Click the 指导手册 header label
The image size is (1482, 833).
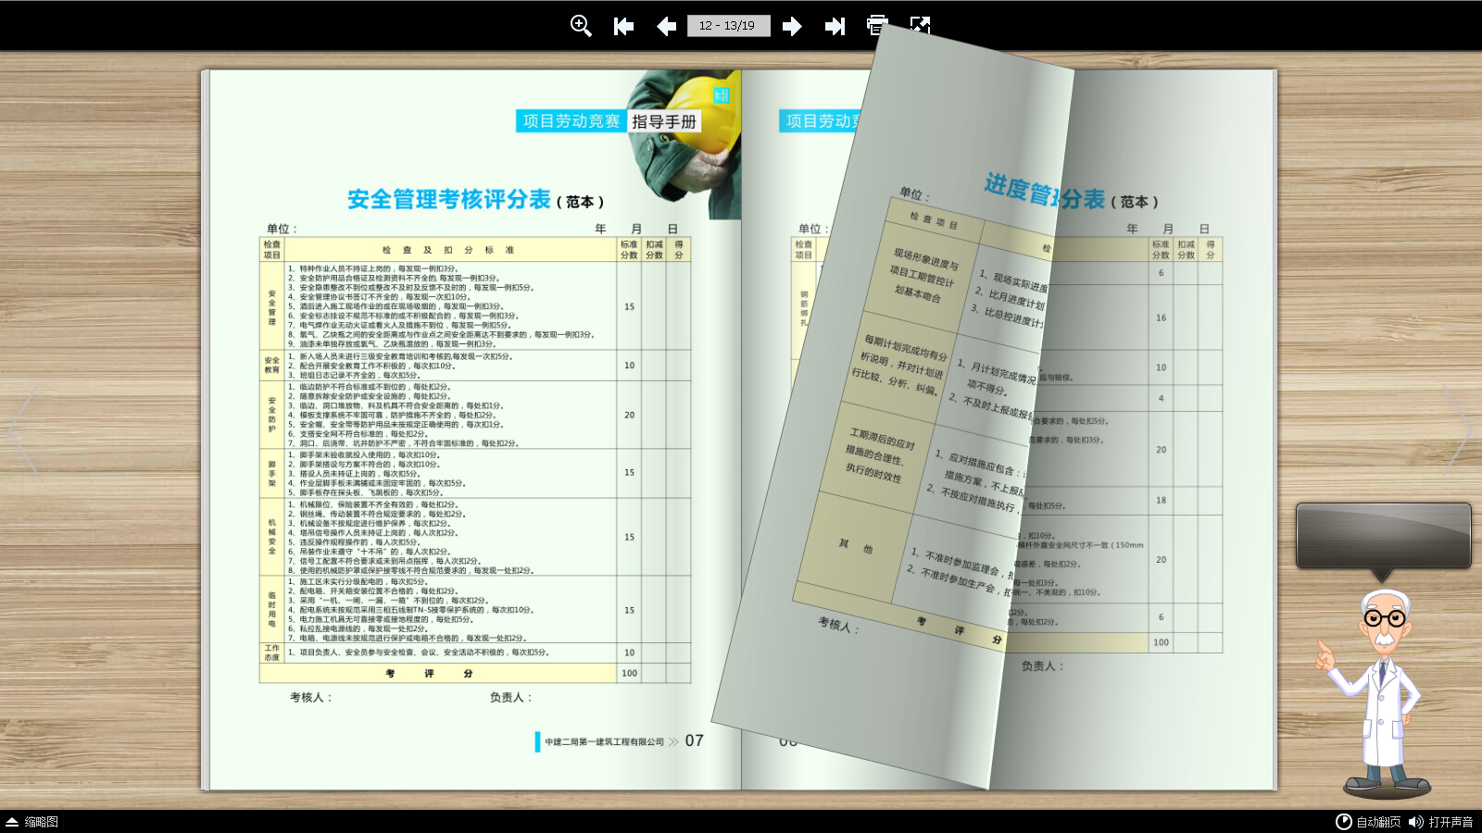pyautogui.click(x=664, y=121)
